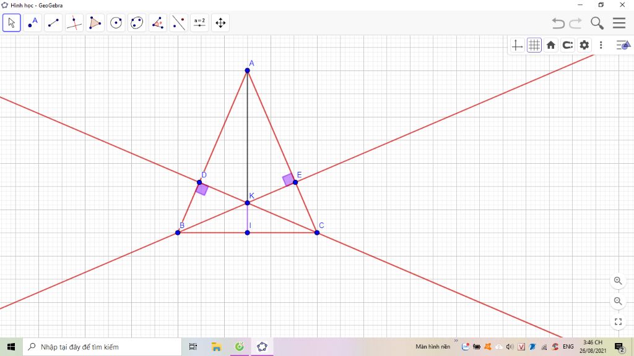Viewport: 634px width, 356px height.
Task: Select the Line tool
Action: 53,23
